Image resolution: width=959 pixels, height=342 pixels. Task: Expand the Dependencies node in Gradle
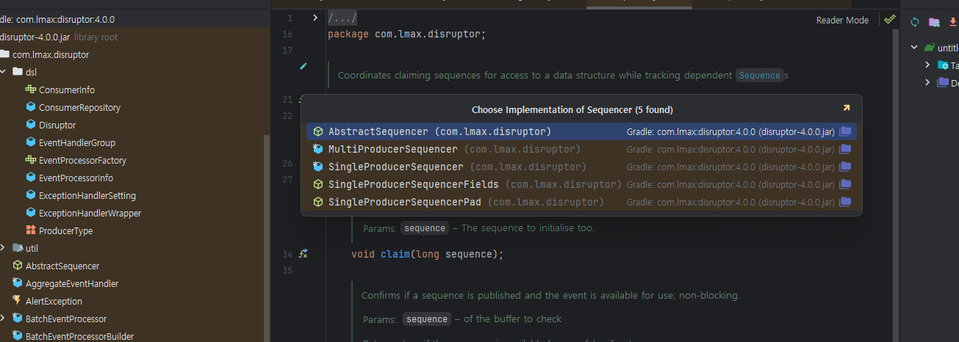(928, 82)
